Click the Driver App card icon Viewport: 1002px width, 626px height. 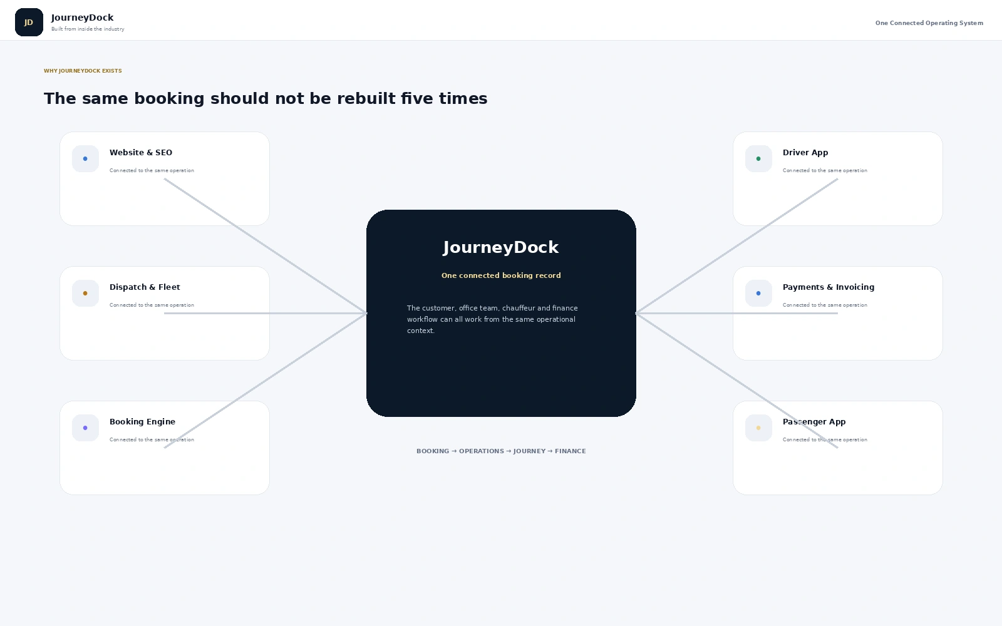coord(758,159)
